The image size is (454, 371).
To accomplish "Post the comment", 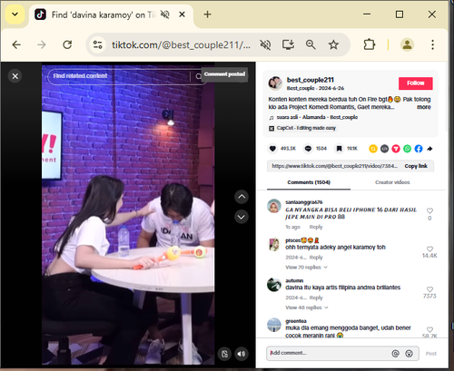I will [x=431, y=354].
